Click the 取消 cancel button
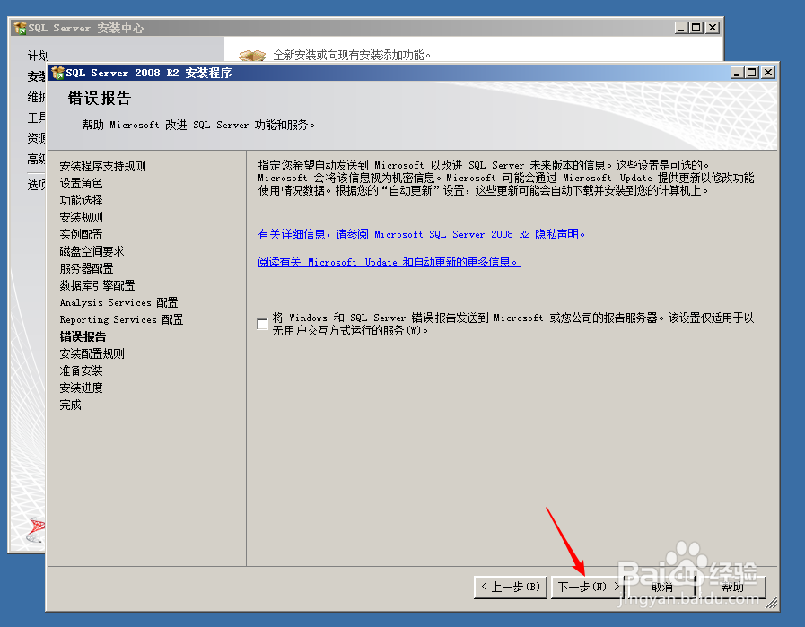Image resolution: width=805 pixels, height=627 pixels. 662,587
